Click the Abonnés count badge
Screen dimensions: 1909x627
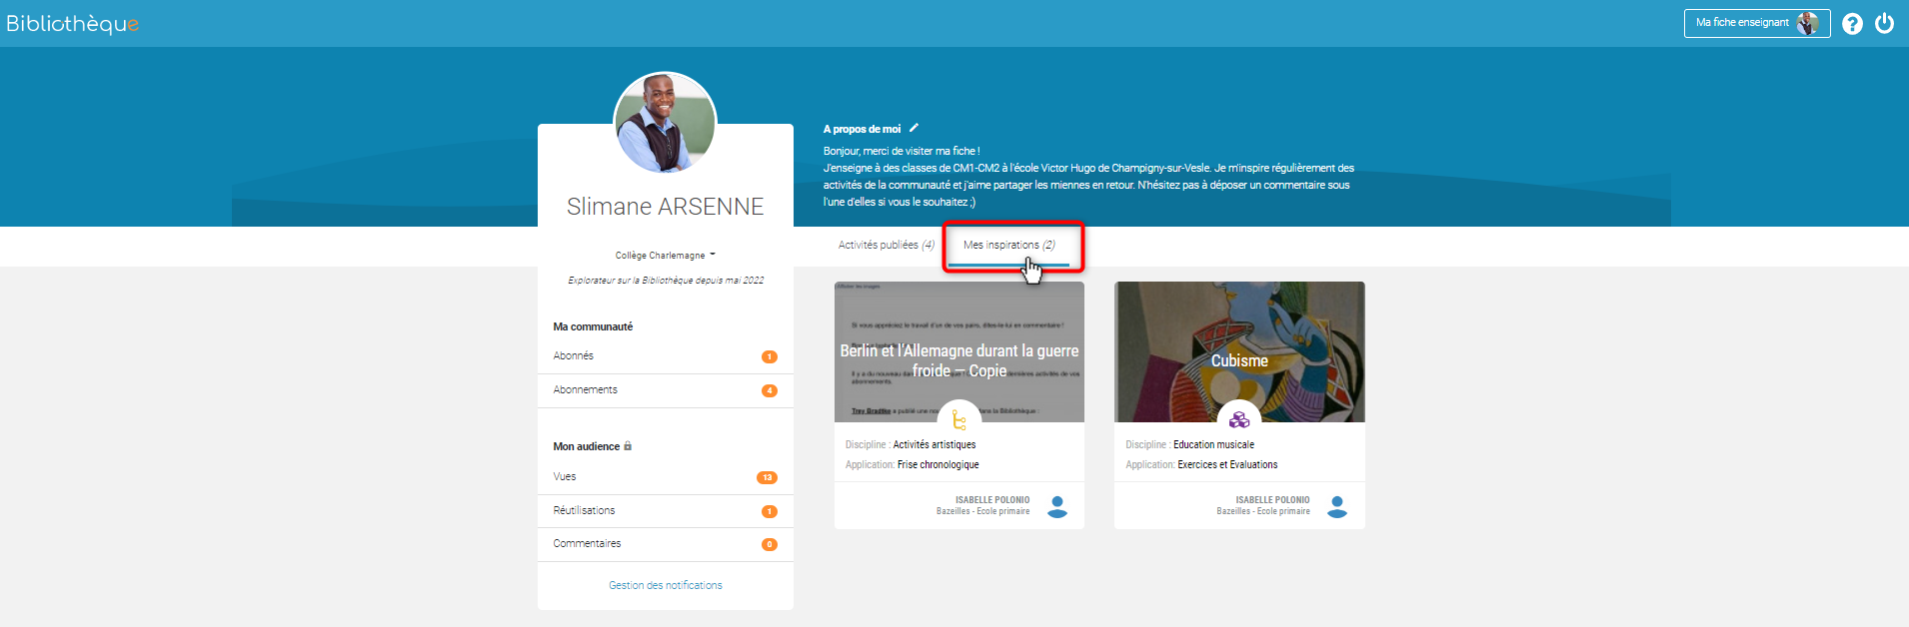(770, 356)
